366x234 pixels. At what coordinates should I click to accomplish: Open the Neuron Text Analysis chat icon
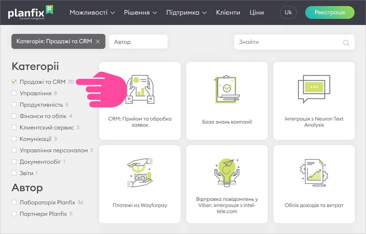click(x=314, y=89)
